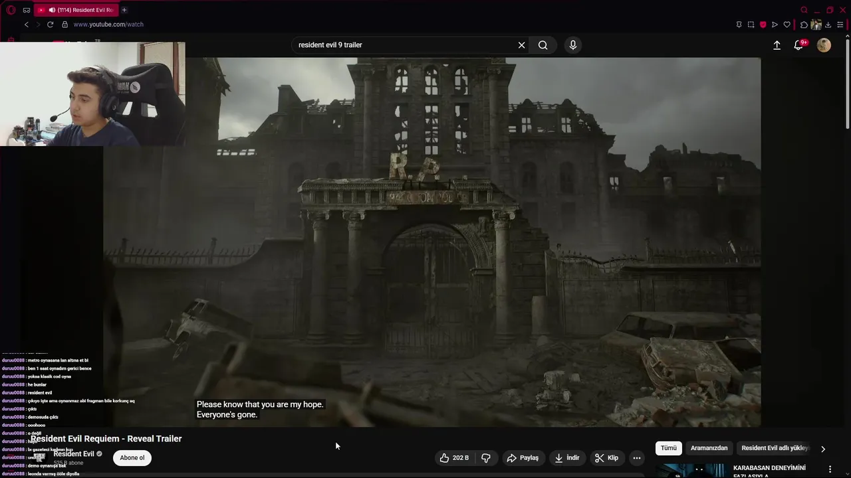
Task: Open the send flow arrow icon
Action: (775, 25)
